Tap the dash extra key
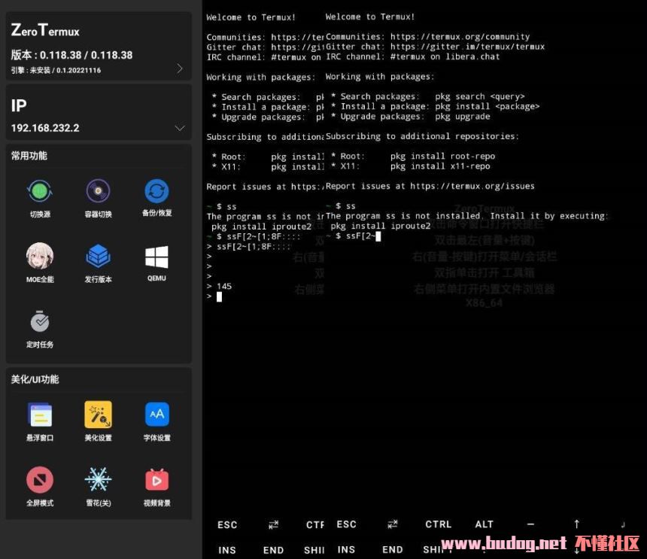 [x=530, y=524]
